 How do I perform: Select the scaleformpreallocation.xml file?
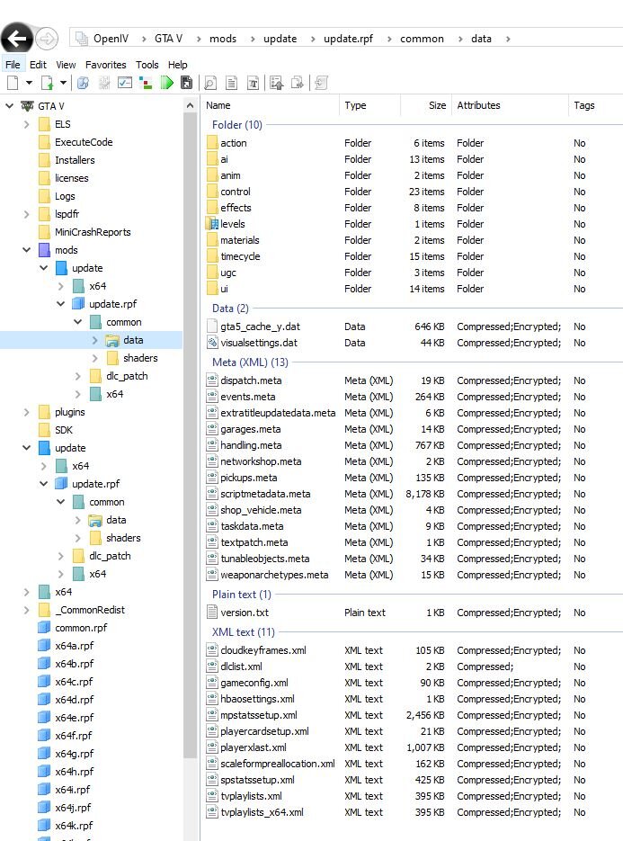(278, 764)
